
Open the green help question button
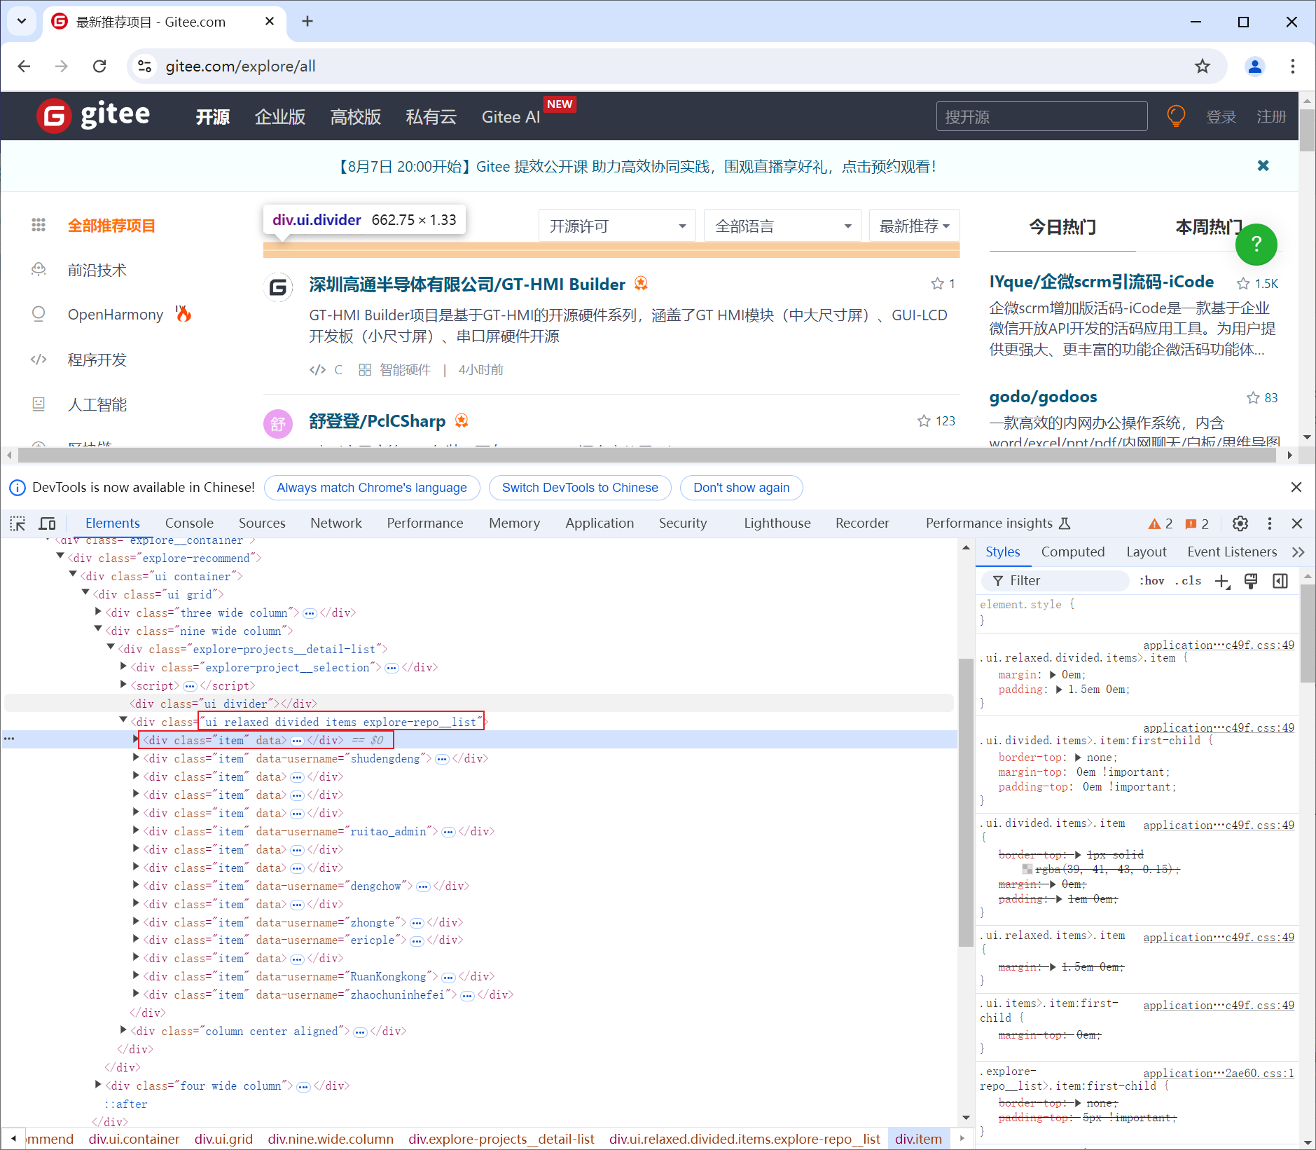click(1256, 244)
